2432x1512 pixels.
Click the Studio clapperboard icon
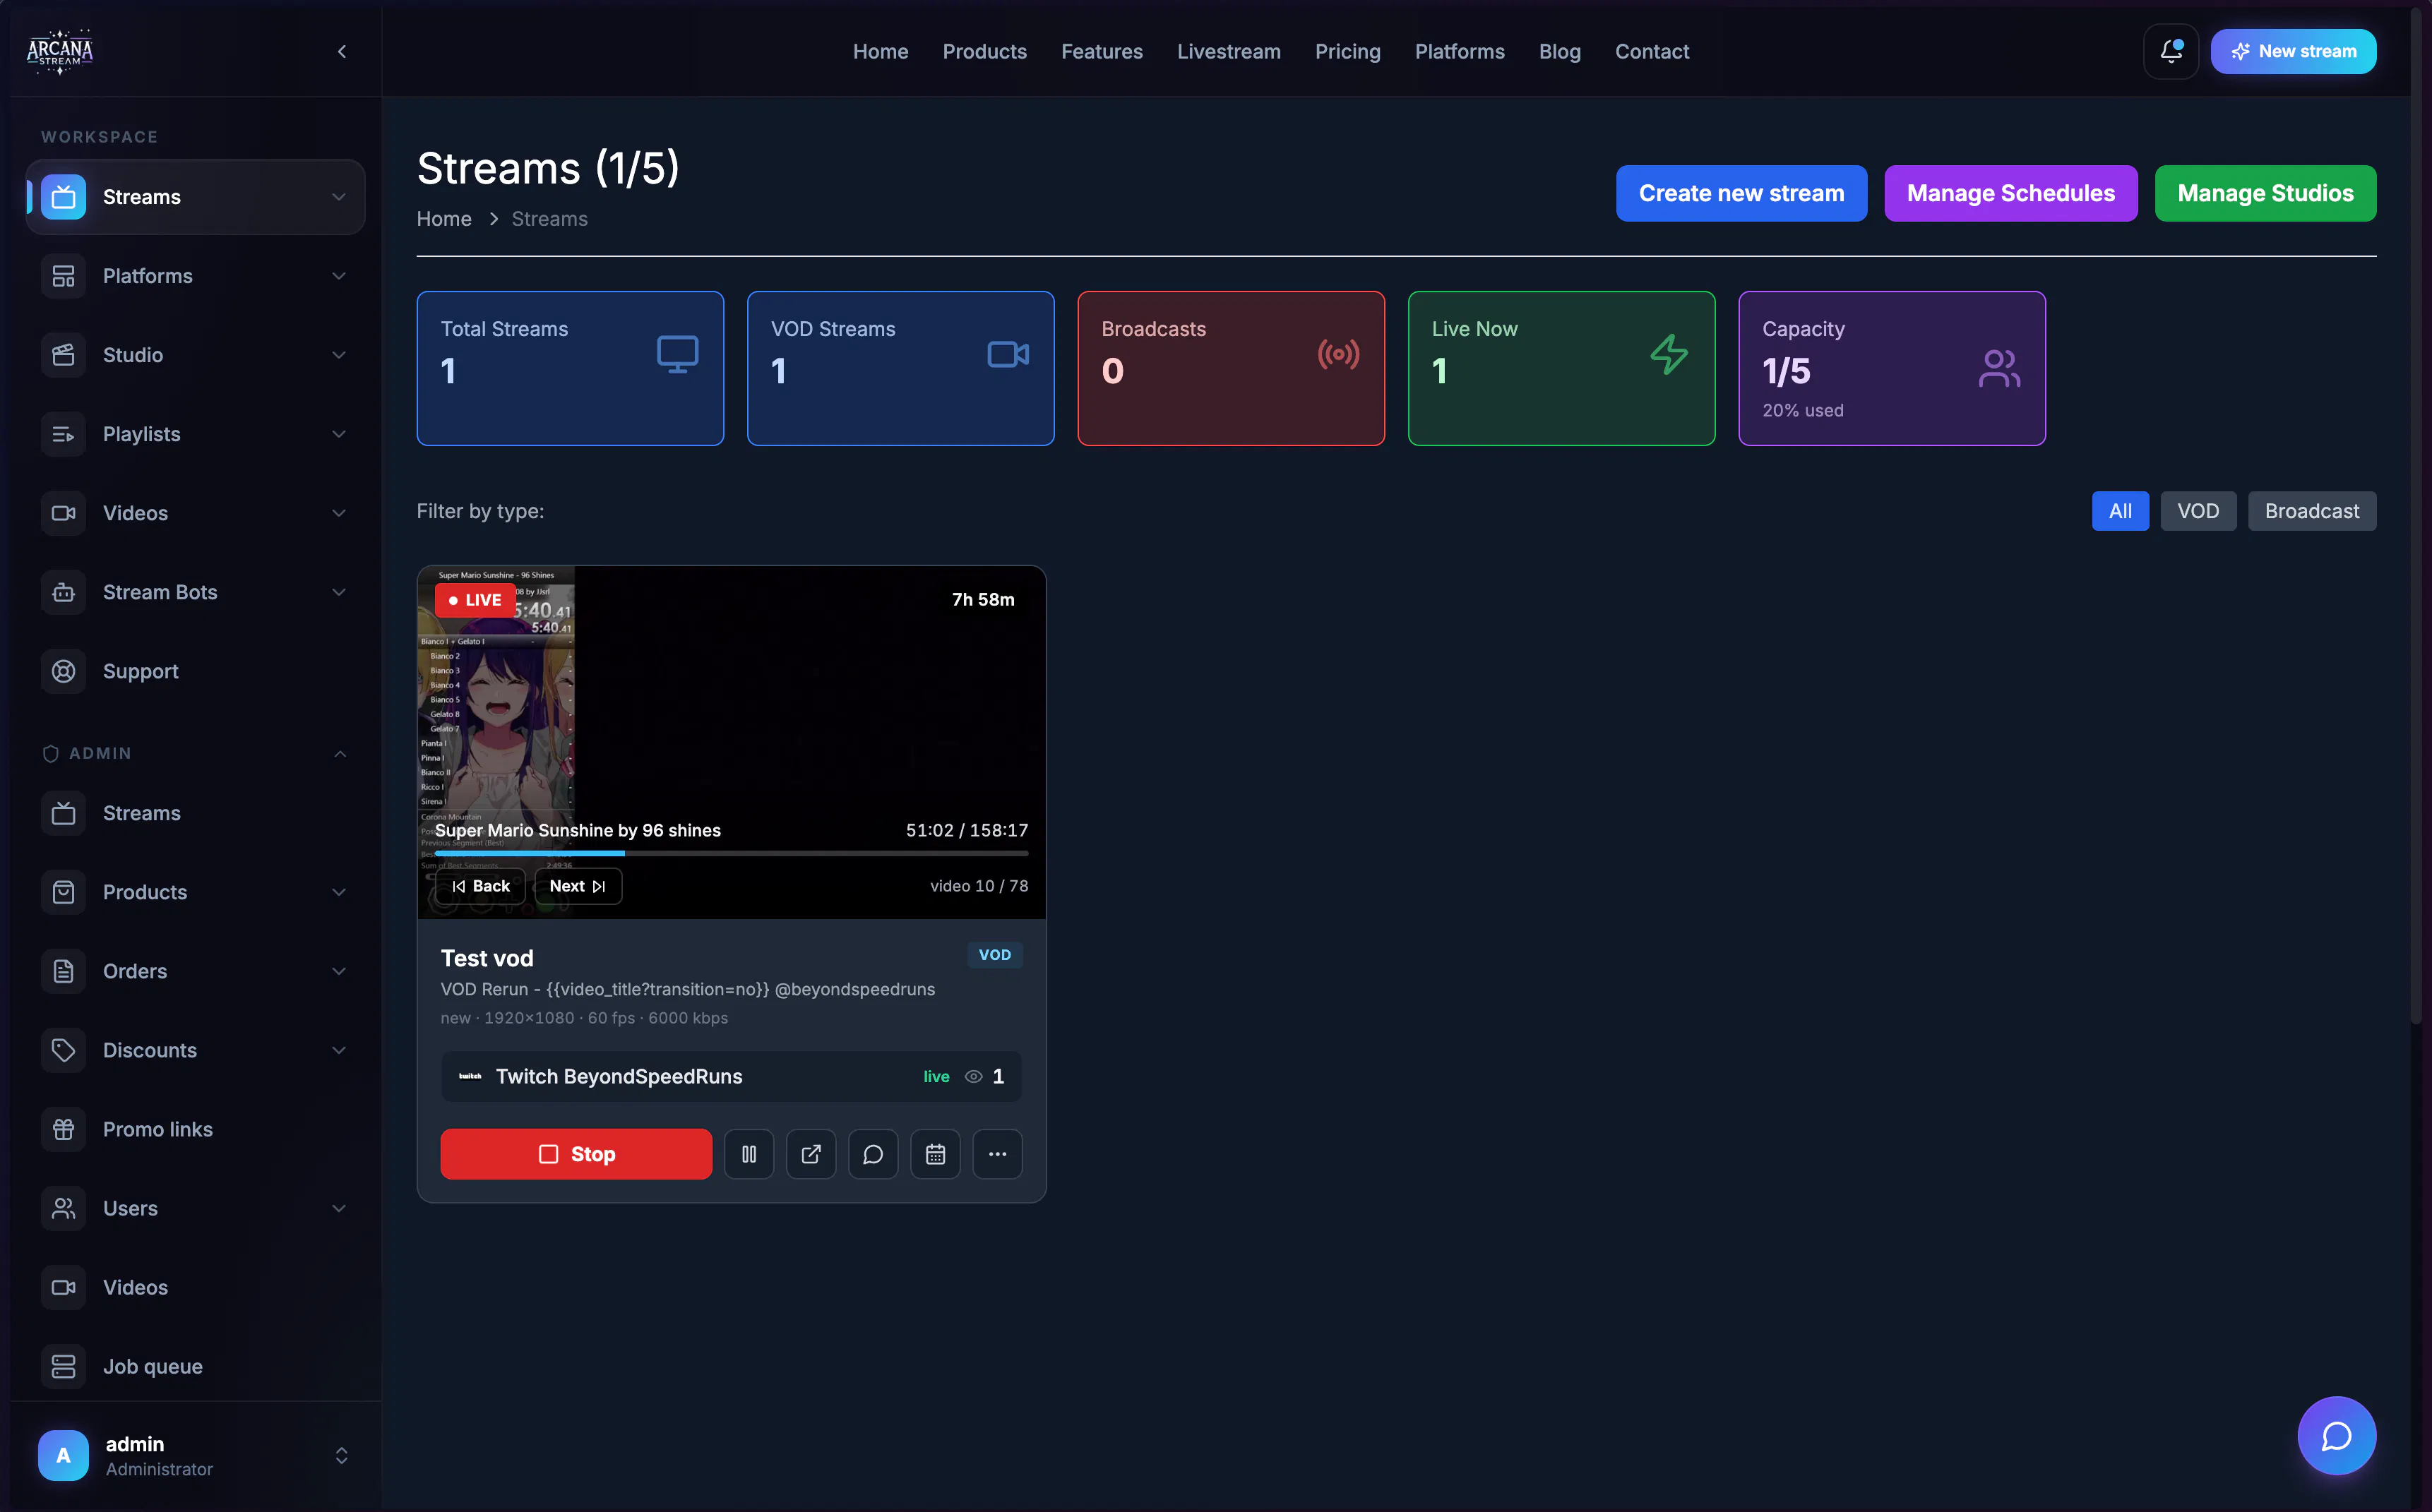pyautogui.click(x=63, y=355)
